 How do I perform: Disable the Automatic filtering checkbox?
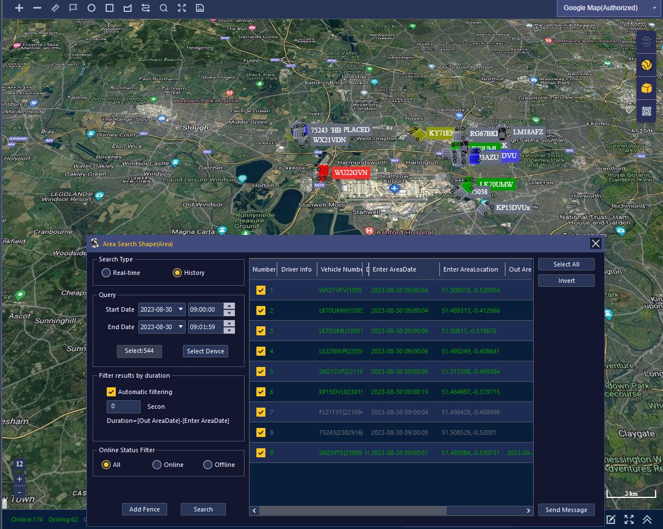point(111,392)
